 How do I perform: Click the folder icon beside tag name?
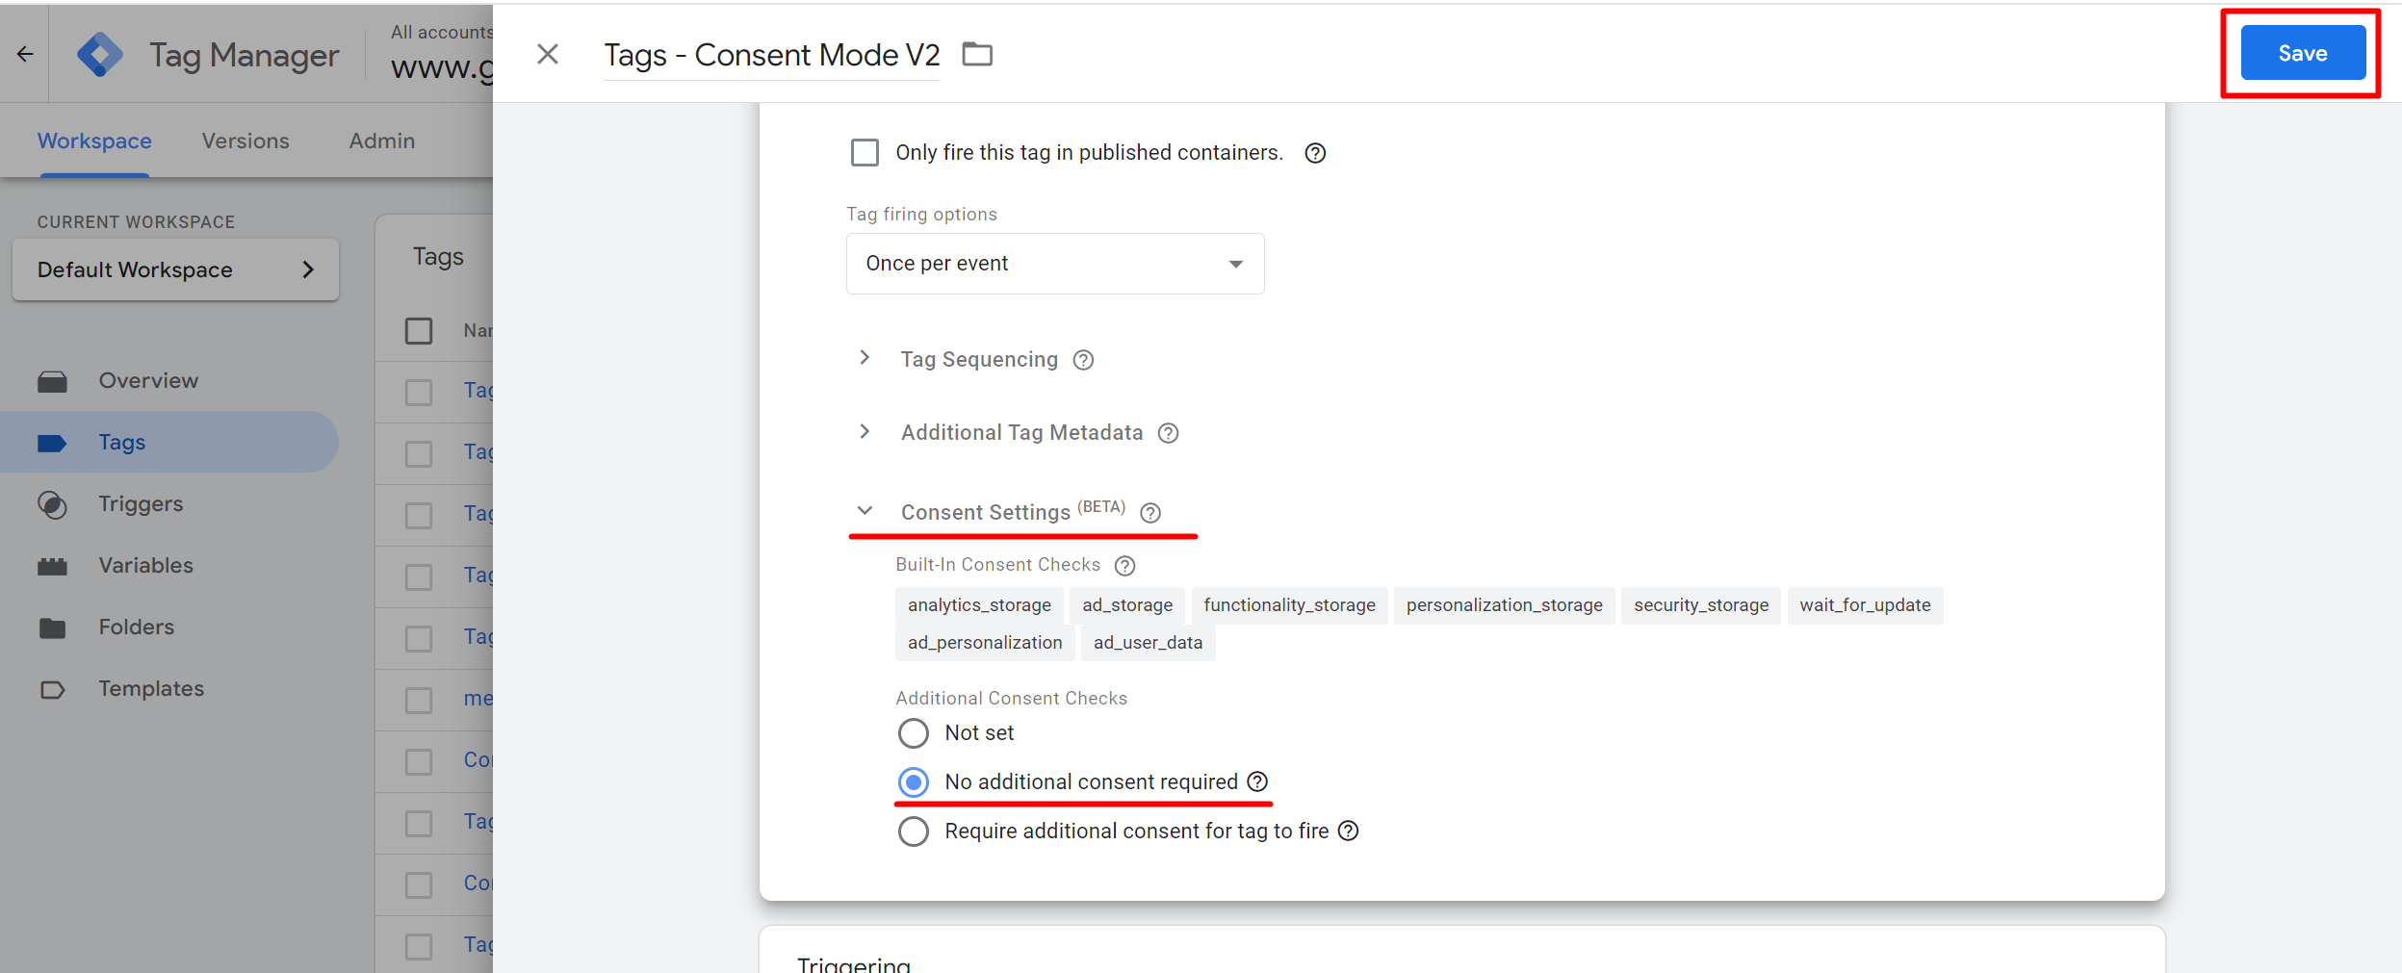click(977, 55)
